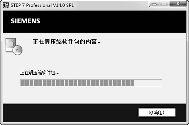This screenshot has width=189, height=125.
Task: Click the last filled progress bar segment
Action: coord(132,83)
